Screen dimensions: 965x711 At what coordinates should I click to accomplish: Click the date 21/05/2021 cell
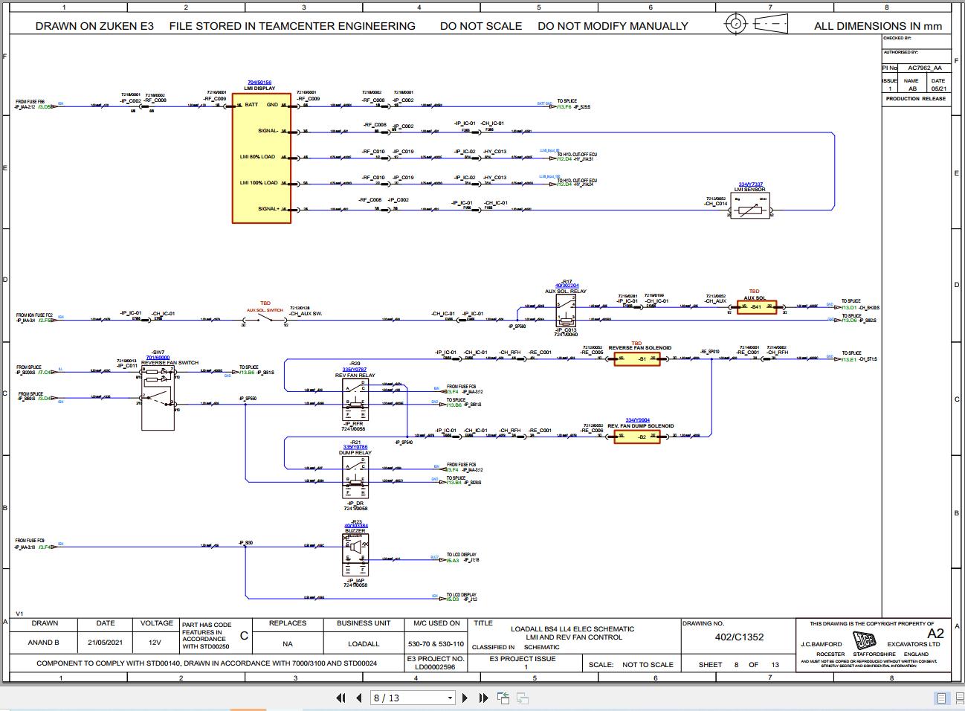[x=106, y=643]
